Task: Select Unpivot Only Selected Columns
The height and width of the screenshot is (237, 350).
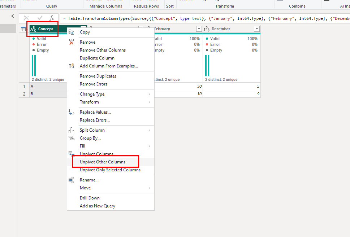Action: [110, 170]
